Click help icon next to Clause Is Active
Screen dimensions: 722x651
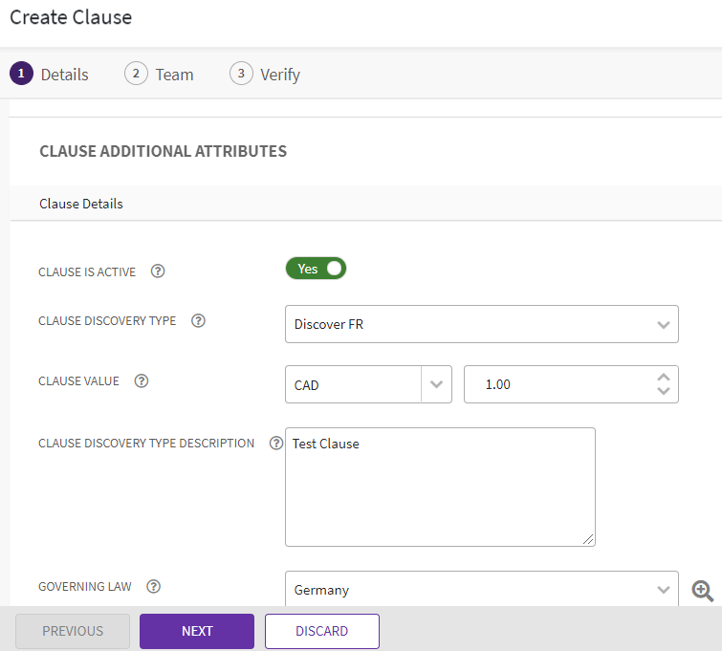pyautogui.click(x=158, y=271)
